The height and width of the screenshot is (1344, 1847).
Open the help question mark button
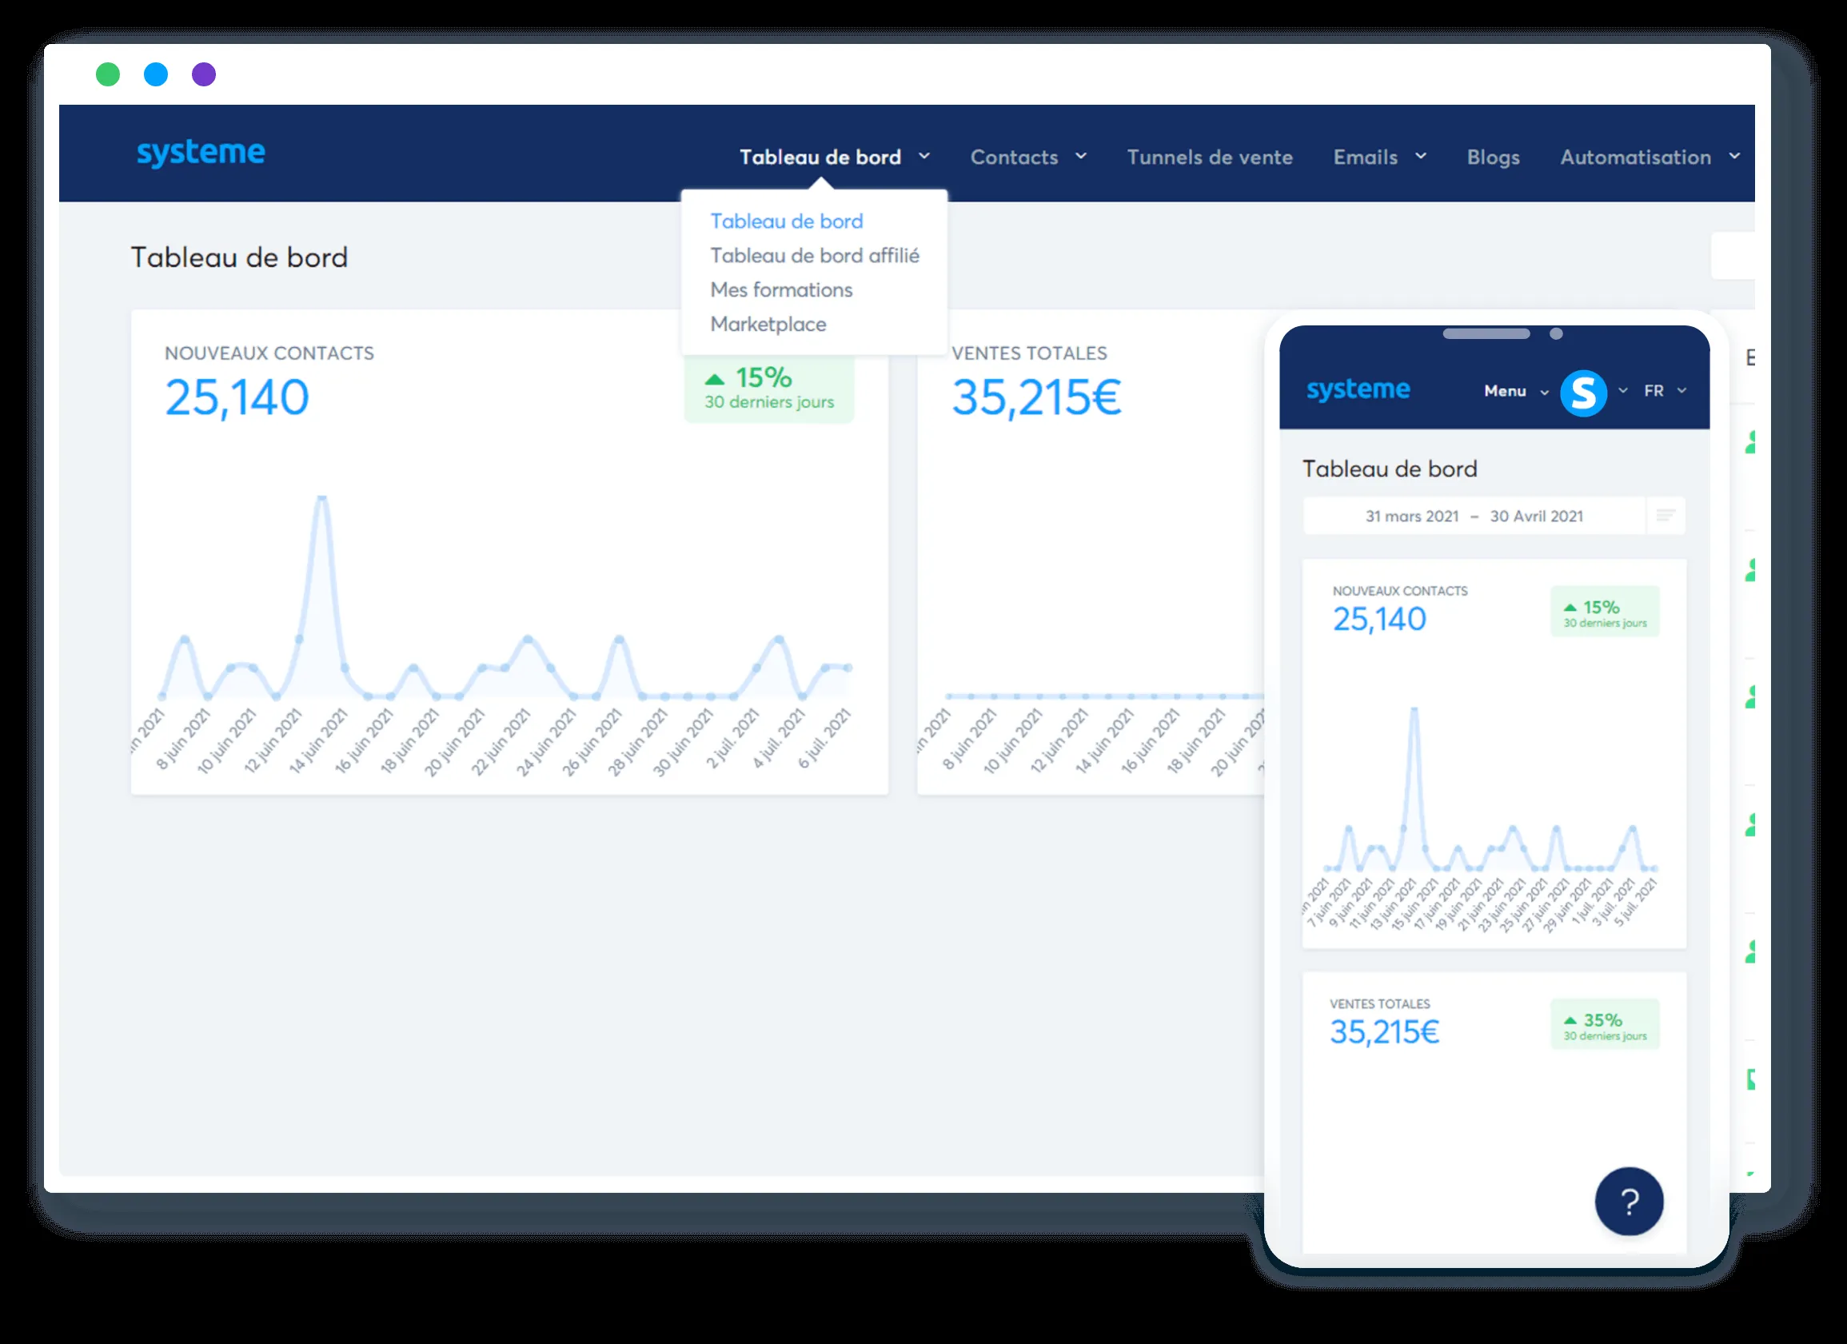point(1629,1202)
